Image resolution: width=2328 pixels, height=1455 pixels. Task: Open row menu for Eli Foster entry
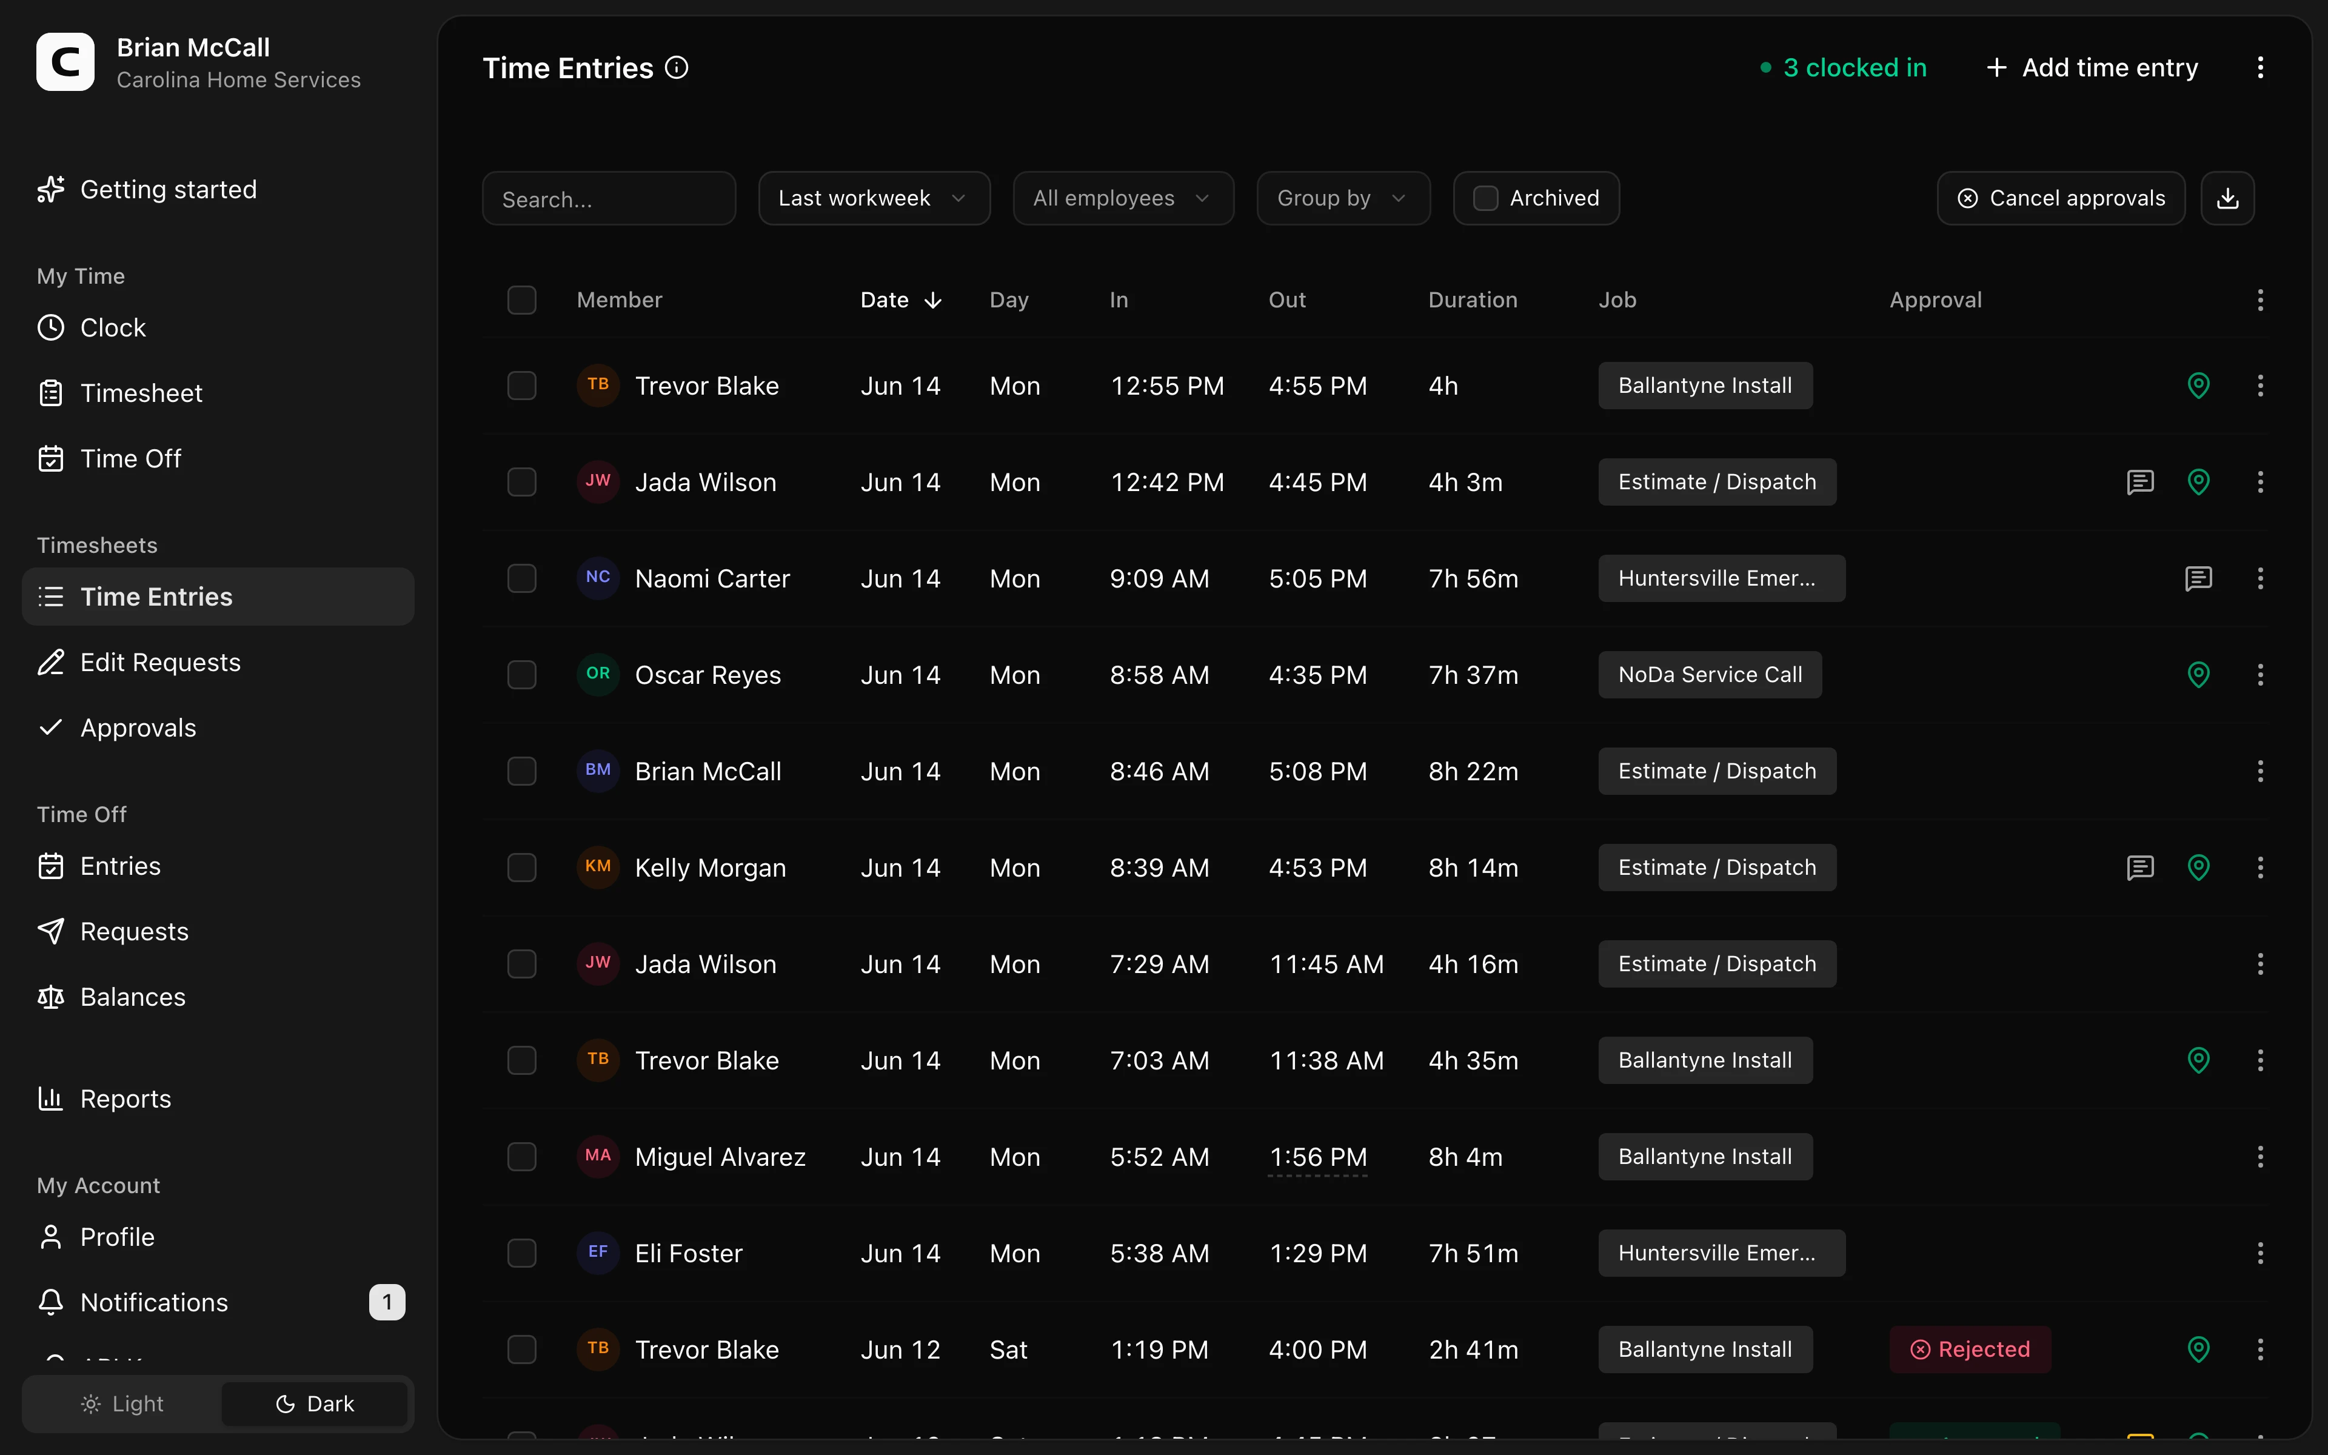tap(2259, 1253)
